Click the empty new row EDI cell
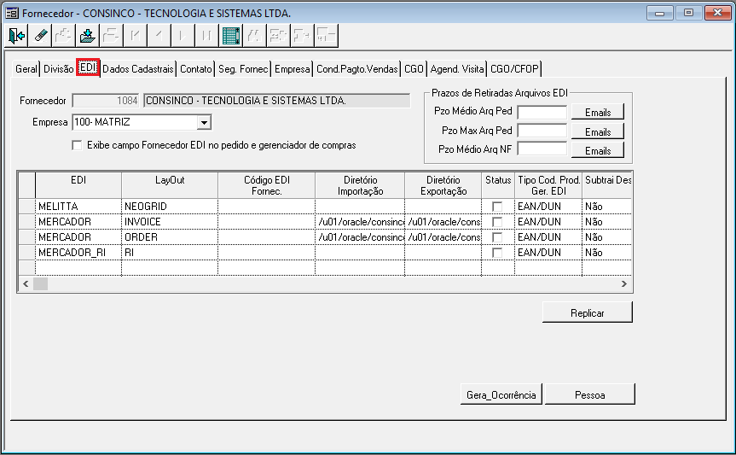 click(x=78, y=267)
